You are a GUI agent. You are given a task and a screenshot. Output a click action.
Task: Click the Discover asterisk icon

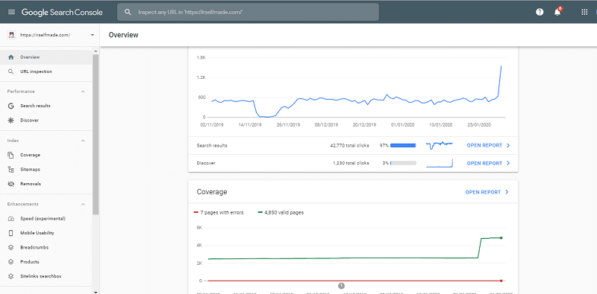tap(10, 120)
